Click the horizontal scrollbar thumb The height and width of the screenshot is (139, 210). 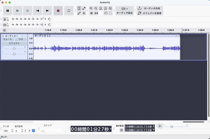tap(193, 122)
